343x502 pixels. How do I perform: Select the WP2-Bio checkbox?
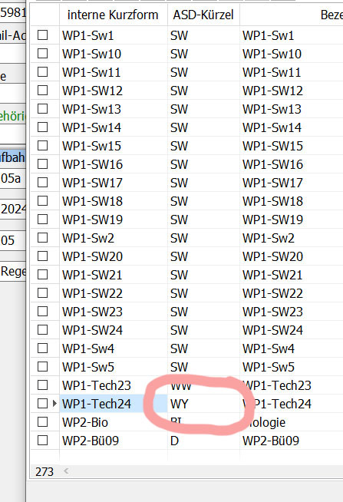click(x=42, y=422)
